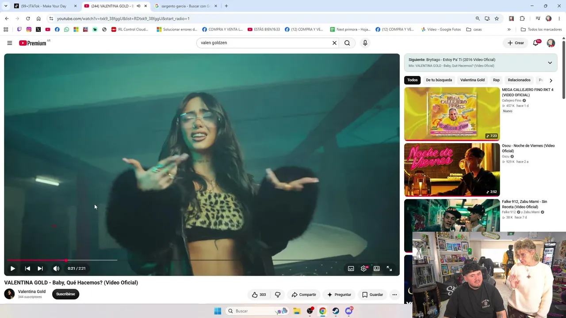Play the video

[x=12, y=268]
